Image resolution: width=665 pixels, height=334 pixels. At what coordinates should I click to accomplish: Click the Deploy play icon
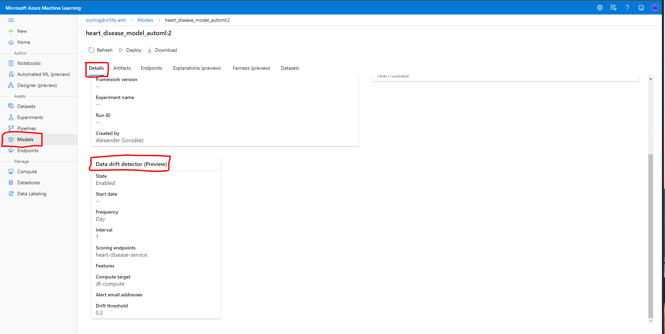[x=121, y=50]
